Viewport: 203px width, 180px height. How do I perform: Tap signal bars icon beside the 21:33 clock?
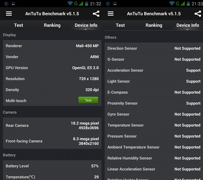[183, 4]
